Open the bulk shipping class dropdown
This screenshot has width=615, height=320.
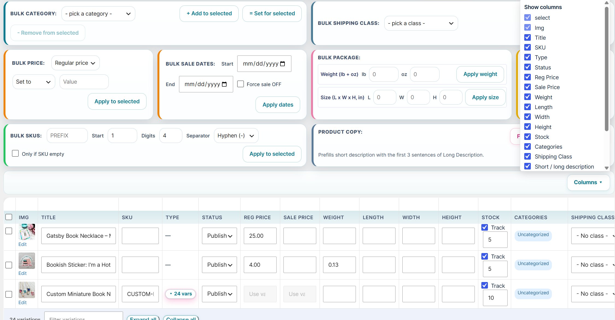tap(421, 23)
